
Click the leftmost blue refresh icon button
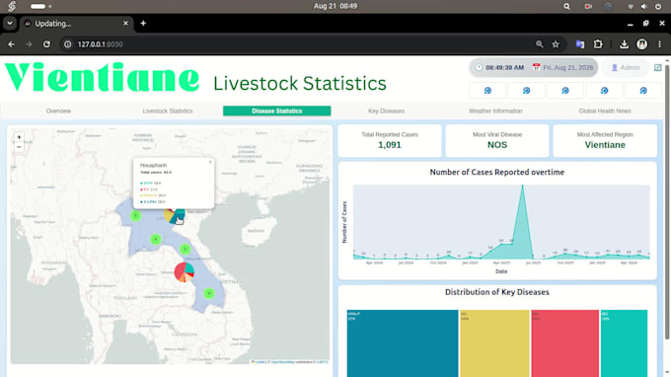pyautogui.click(x=487, y=91)
